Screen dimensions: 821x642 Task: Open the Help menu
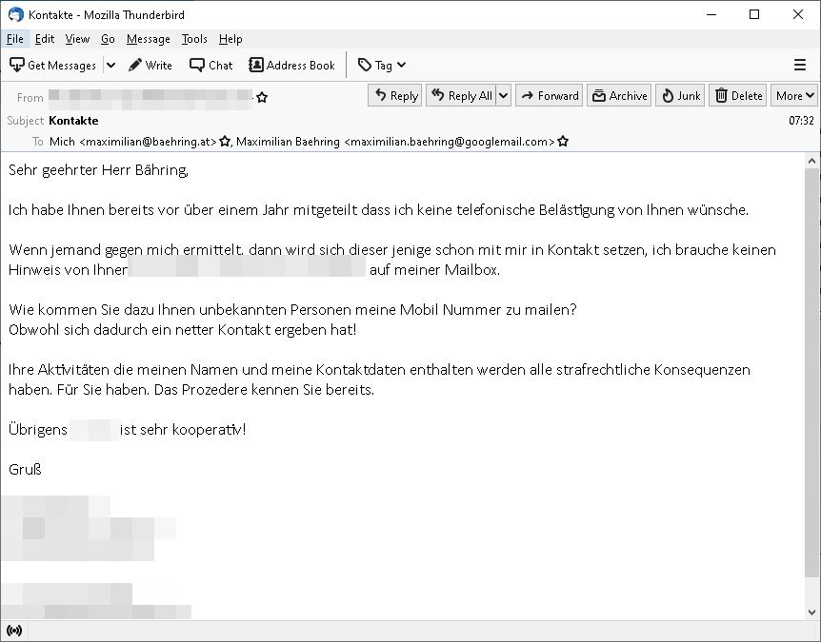click(230, 39)
